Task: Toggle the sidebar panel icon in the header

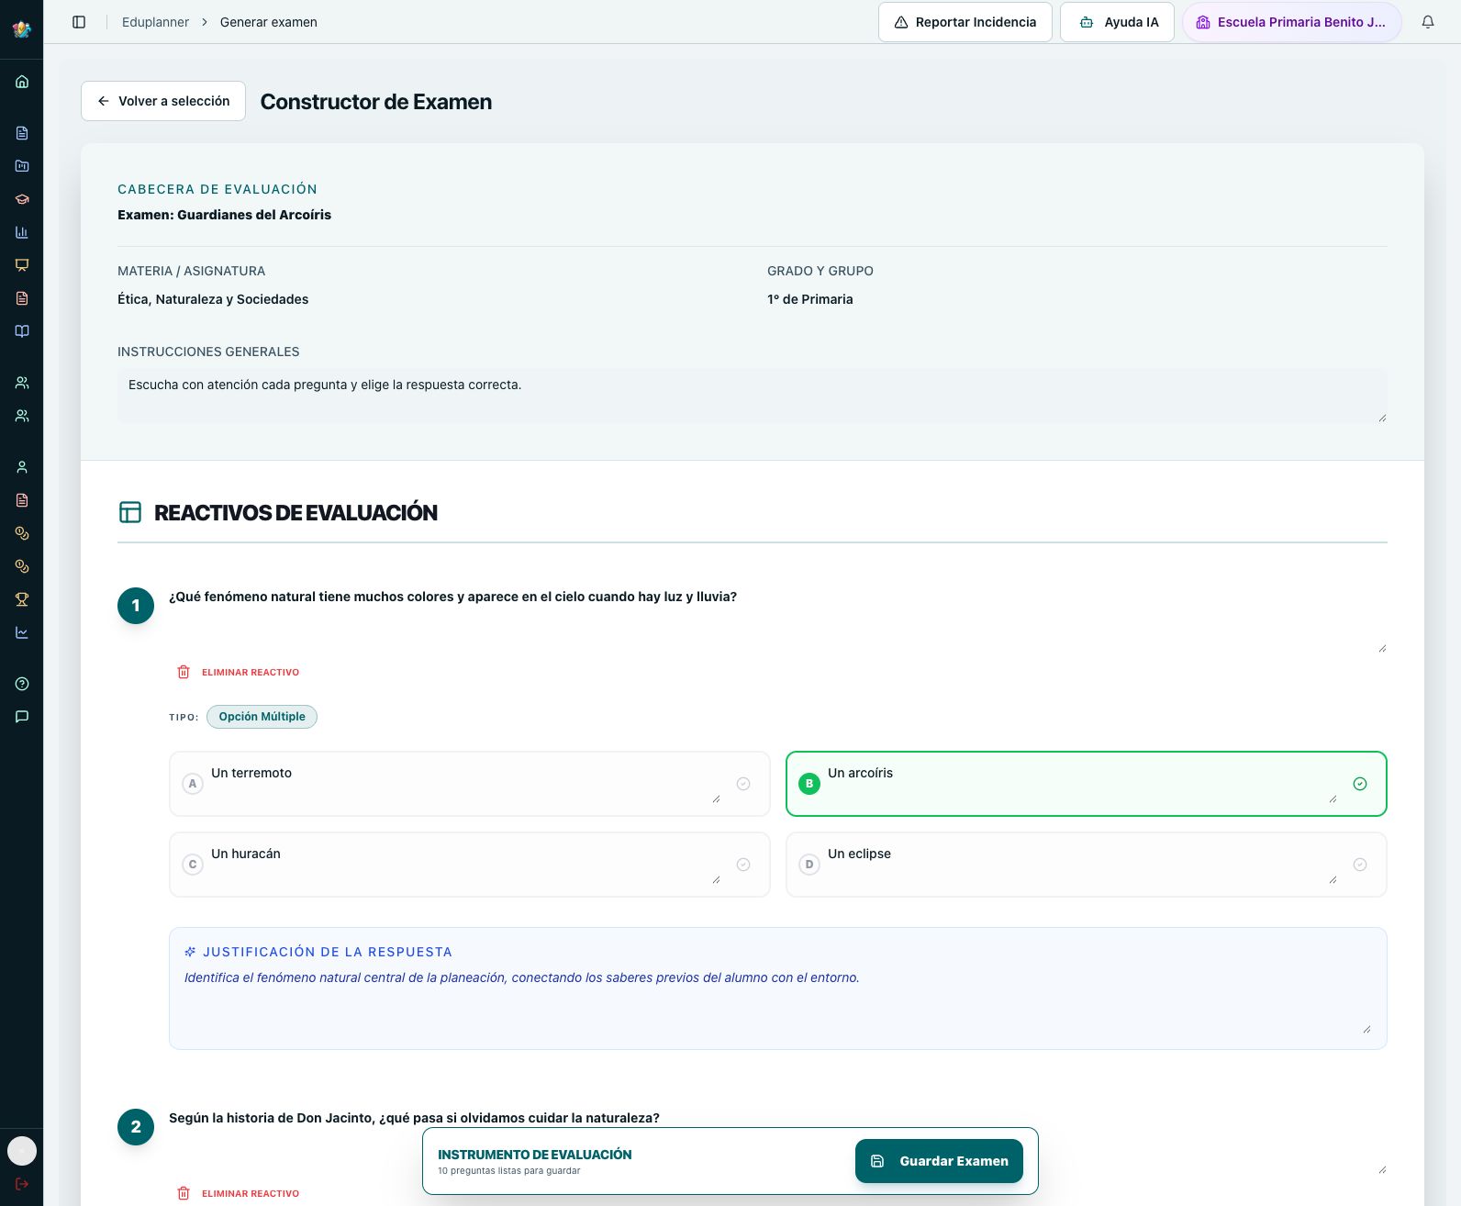Action: coord(79,22)
